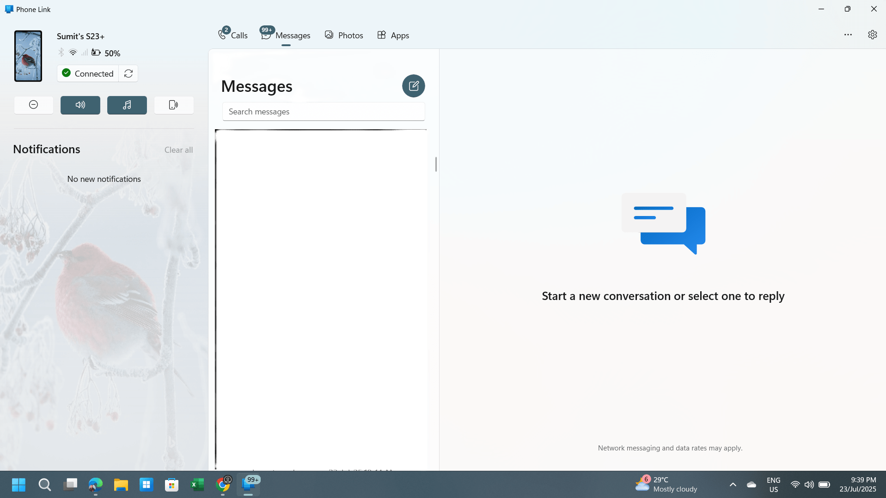The width and height of the screenshot is (886, 498).
Task: Refresh the phone connection status
Action: 128,73
